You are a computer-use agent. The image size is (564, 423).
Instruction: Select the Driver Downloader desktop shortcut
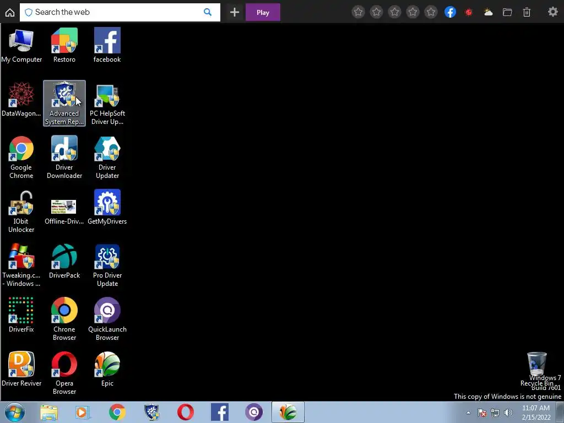click(x=64, y=158)
